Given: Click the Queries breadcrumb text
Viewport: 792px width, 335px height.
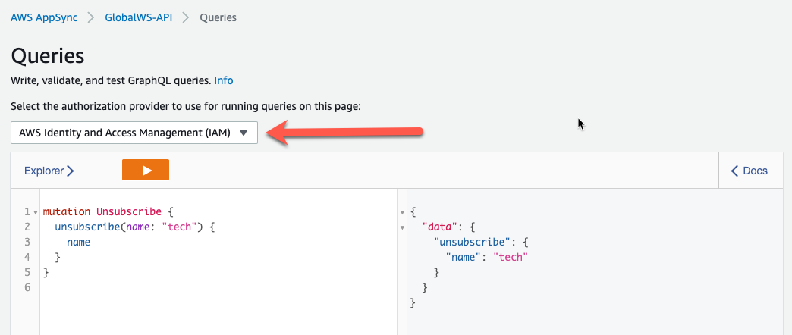Looking at the screenshot, I should pos(218,17).
